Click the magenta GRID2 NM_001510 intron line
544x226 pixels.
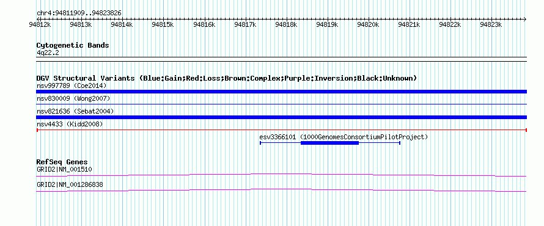[x=281, y=175]
